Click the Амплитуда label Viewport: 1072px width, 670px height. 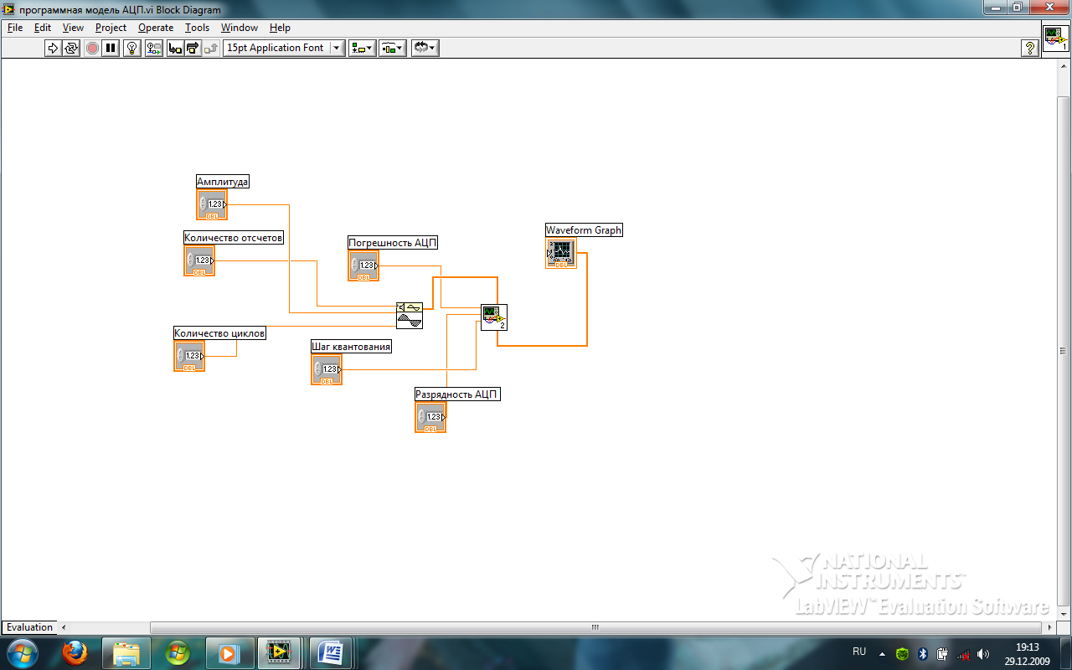coord(223,182)
